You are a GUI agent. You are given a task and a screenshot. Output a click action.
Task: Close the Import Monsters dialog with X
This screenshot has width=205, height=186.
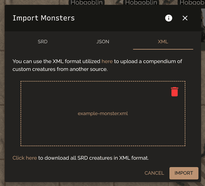185,18
